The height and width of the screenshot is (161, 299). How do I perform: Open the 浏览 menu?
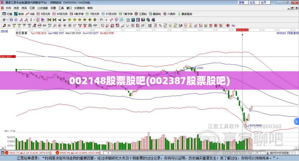coord(16,8)
